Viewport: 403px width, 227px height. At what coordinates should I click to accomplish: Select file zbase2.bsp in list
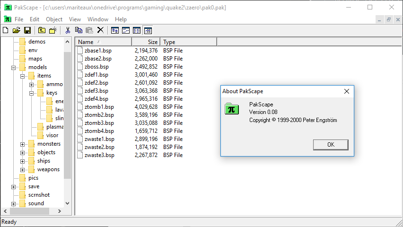coord(98,59)
